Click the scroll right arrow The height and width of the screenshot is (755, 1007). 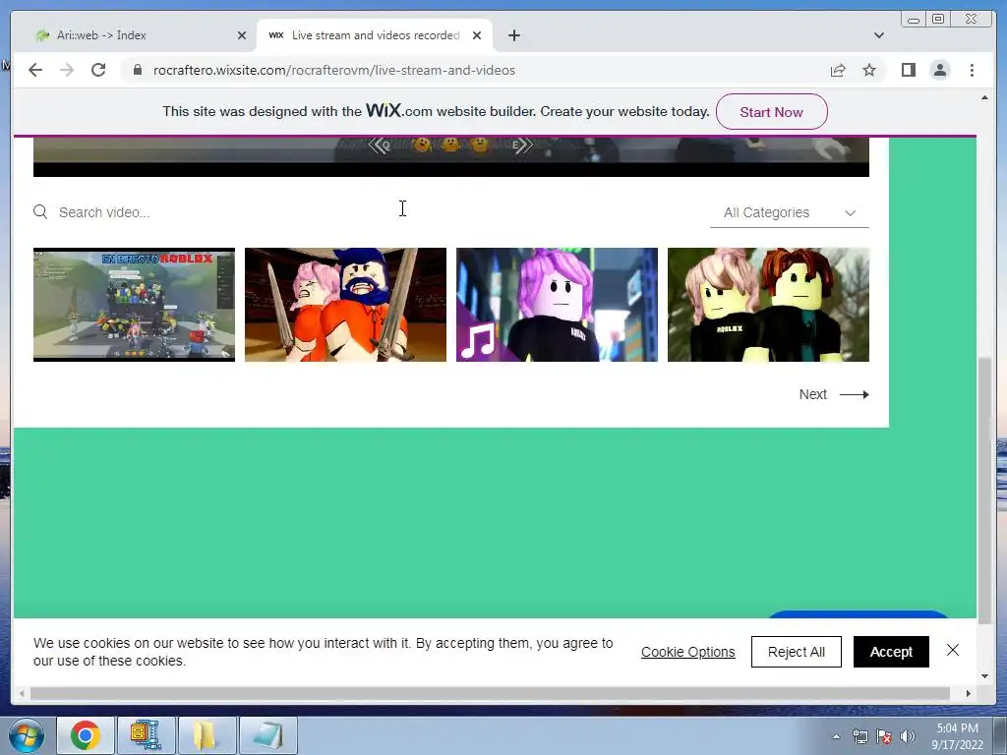(969, 693)
